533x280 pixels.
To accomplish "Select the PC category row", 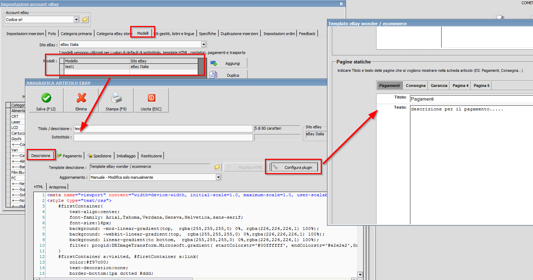I will click(18, 178).
